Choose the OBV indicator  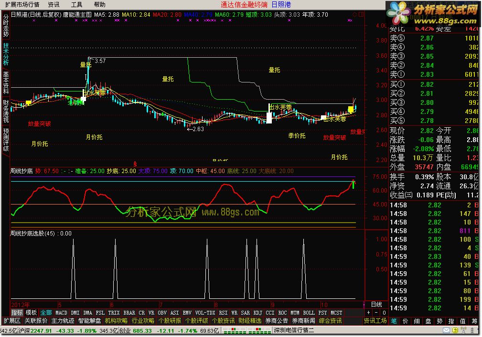[162, 313]
